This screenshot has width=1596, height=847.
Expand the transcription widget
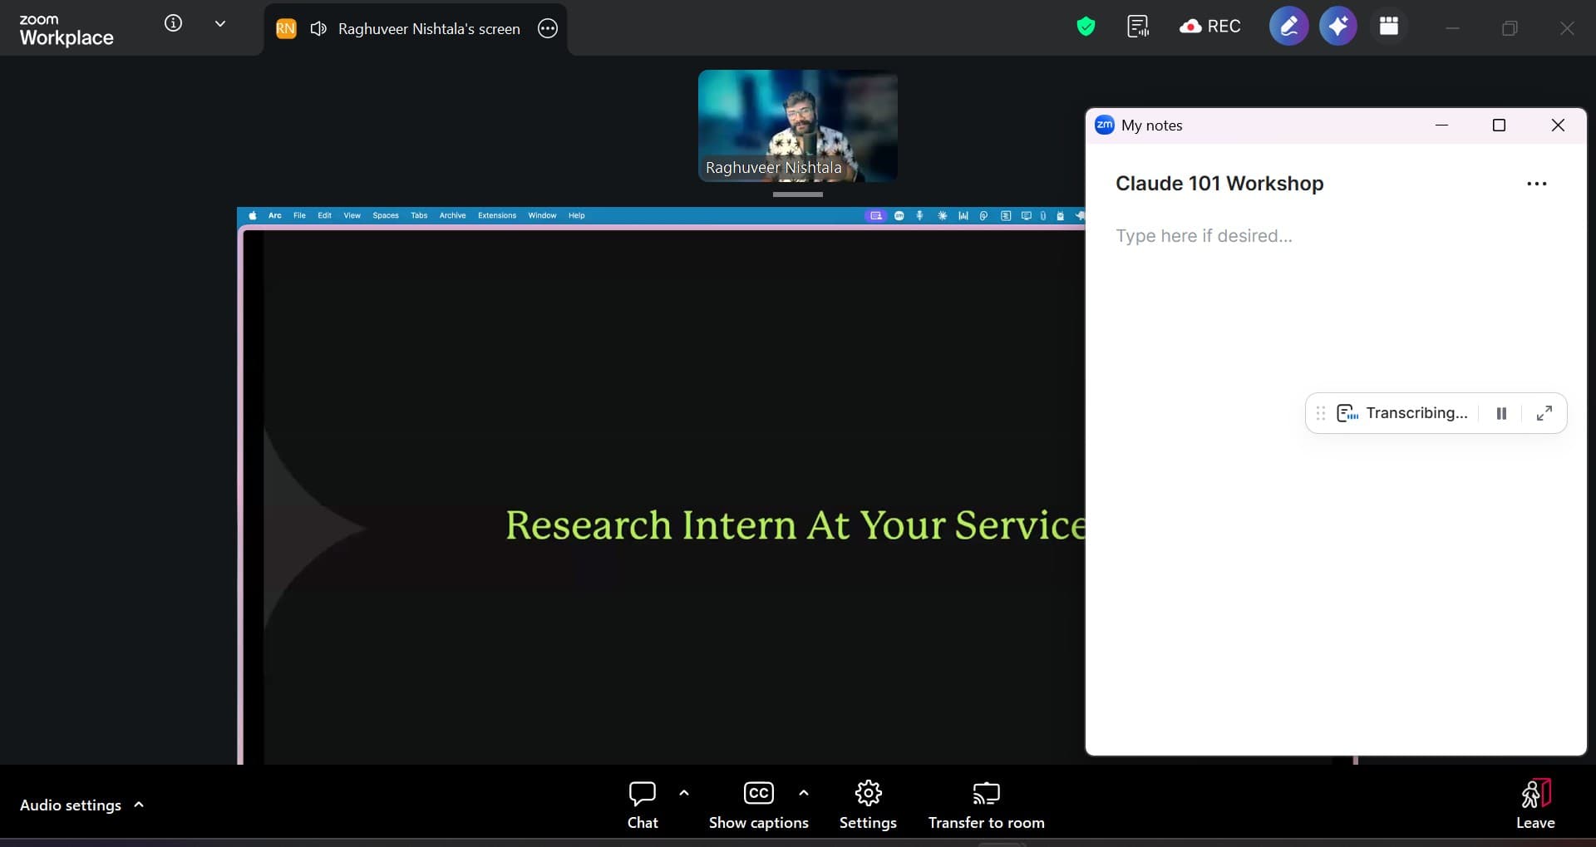1544,413
